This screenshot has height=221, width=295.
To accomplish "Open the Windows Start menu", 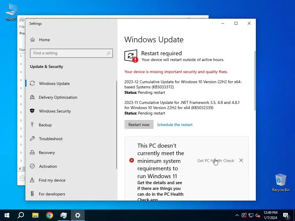I will (7, 215).
